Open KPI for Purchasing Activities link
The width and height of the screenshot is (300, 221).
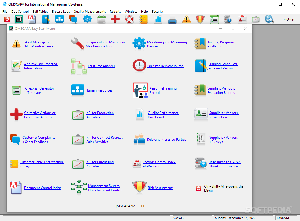(100, 164)
